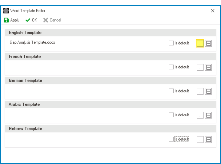Clear the Arabic Template entry
Viewport: 221px width, 164px height.
(208, 115)
